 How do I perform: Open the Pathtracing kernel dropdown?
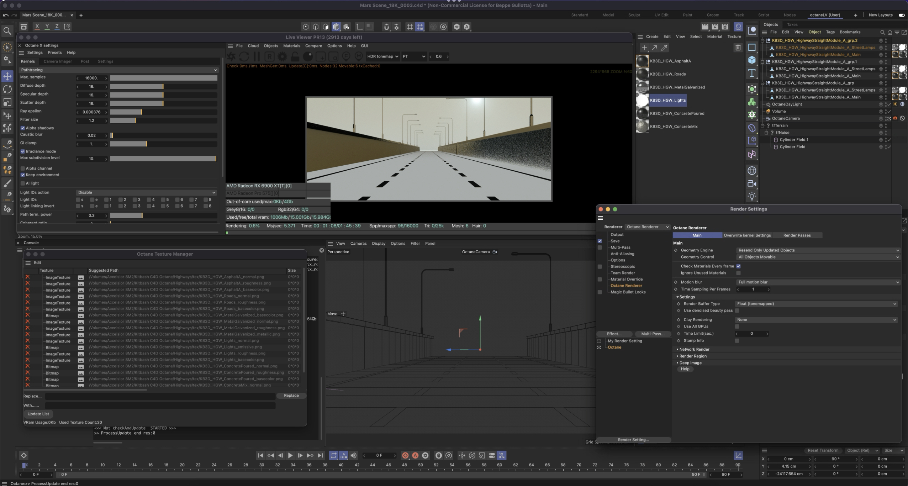point(118,70)
